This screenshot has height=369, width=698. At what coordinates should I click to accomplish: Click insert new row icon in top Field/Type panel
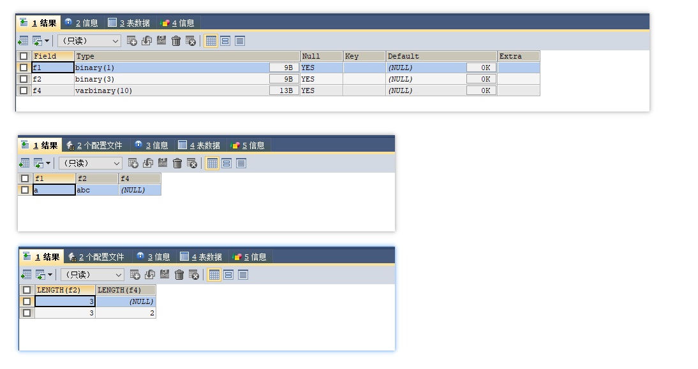[x=132, y=41]
